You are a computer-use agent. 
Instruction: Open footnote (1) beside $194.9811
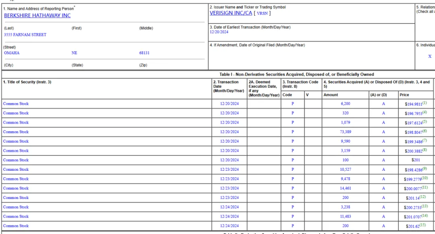point(425,103)
